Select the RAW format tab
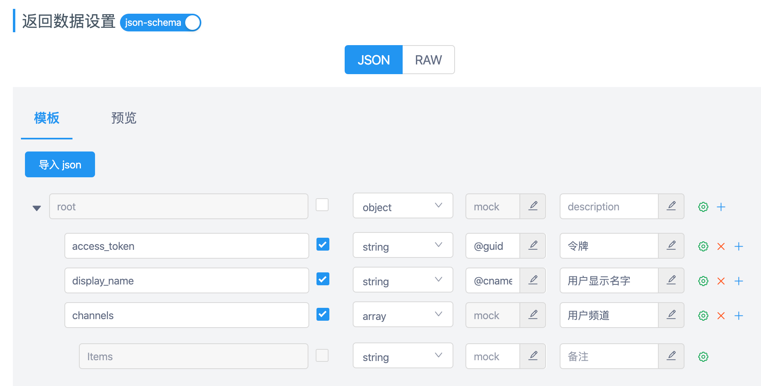 point(428,60)
